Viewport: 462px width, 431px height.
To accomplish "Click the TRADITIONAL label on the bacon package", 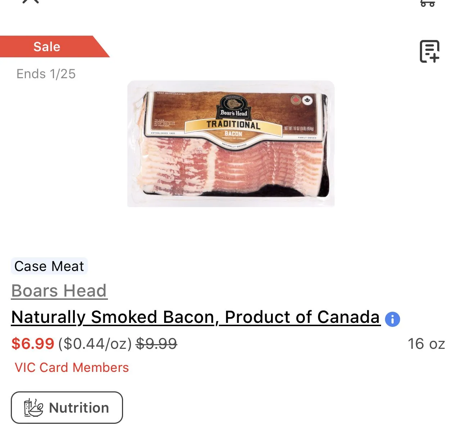I will (x=233, y=125).
